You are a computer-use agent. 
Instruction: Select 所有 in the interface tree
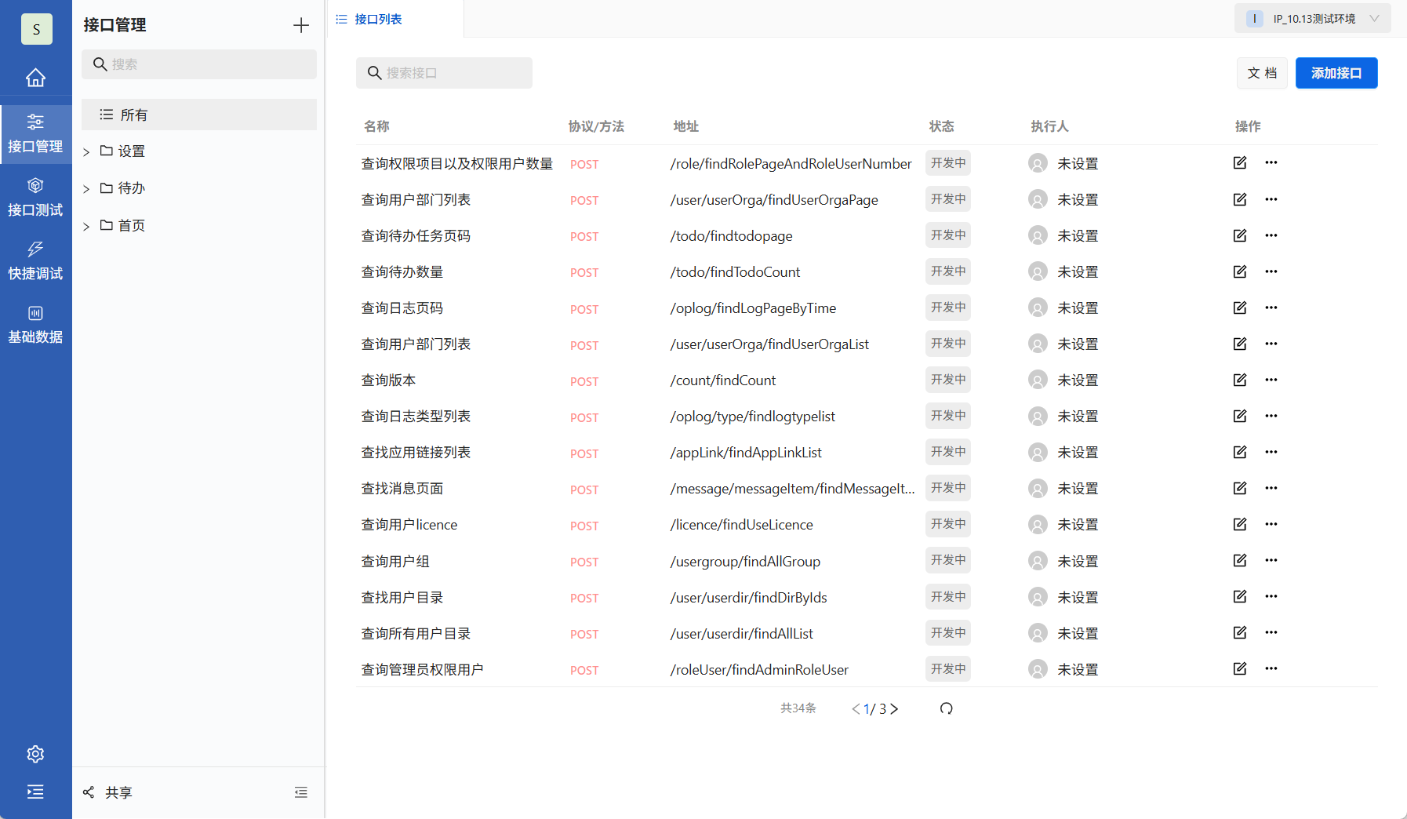[x=133, y=114]
